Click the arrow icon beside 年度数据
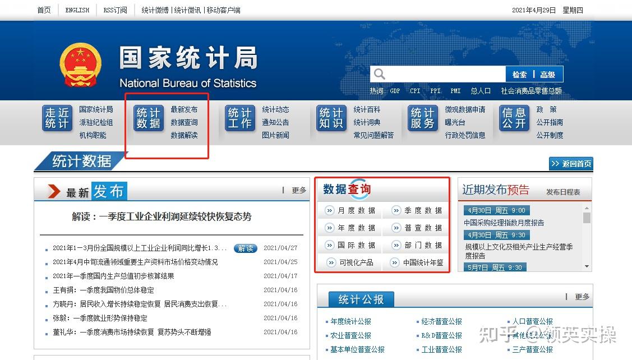The height and width of the screenshot is (360, 632). (330, 228)
